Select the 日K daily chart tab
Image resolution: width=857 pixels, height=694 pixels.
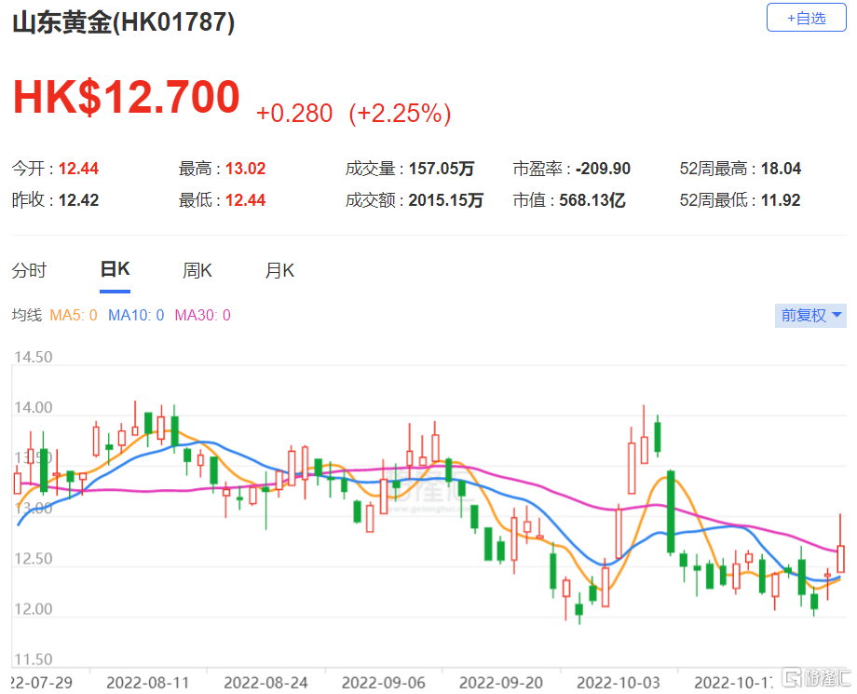(115, 269)
